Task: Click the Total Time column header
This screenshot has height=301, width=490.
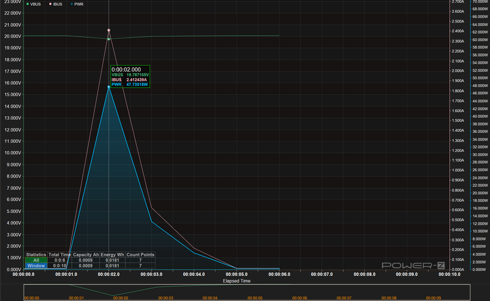Action: click(60, 255)
